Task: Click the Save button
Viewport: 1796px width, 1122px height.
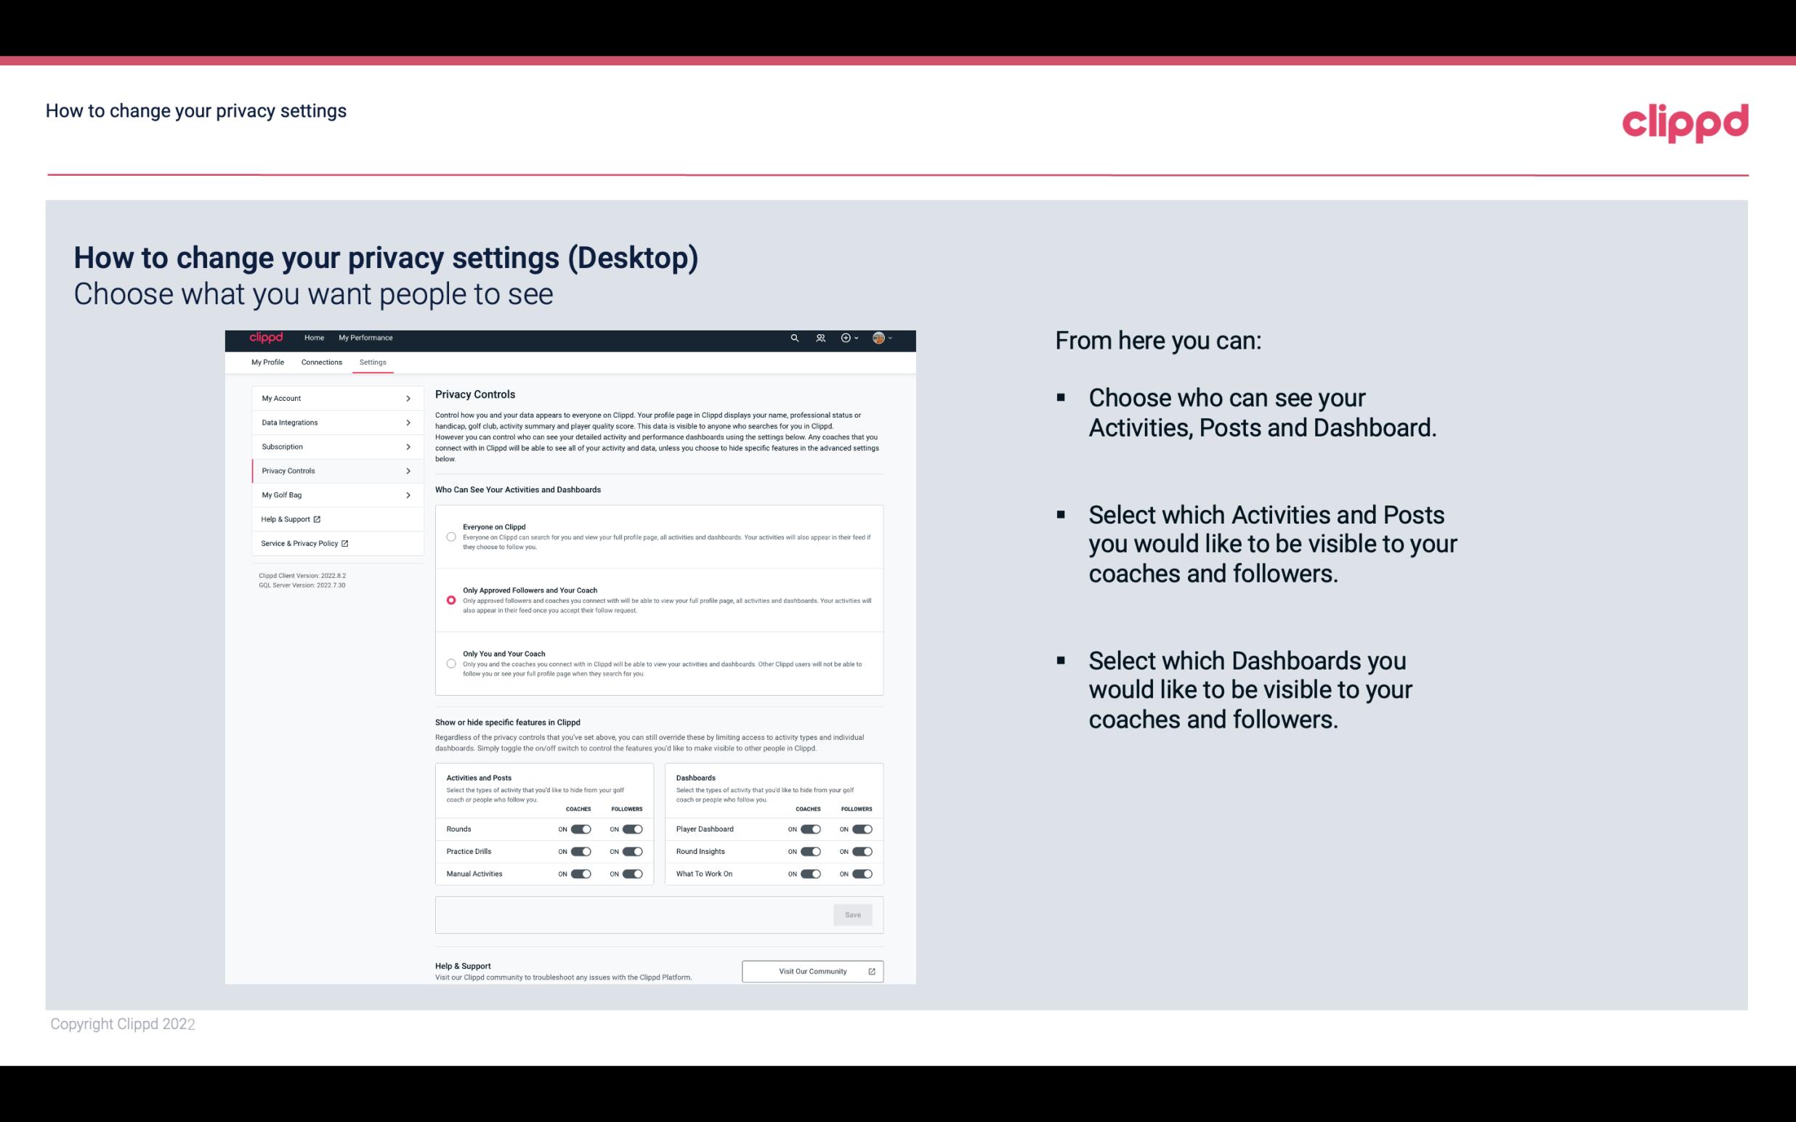Action: (x=852, y=915)
